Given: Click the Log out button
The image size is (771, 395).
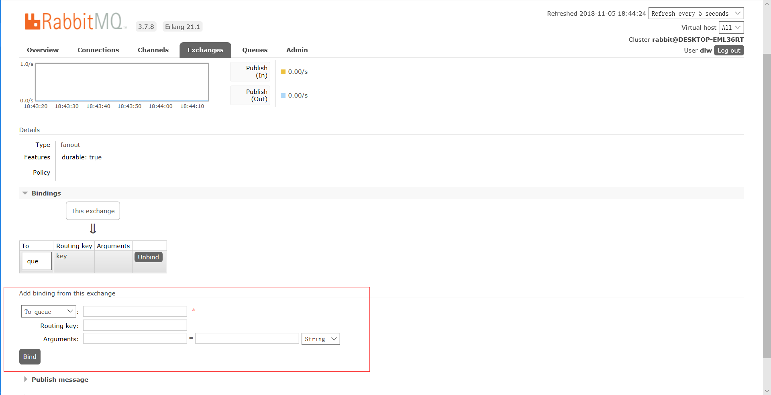Looking at the screenshot, I should point(729,50).
